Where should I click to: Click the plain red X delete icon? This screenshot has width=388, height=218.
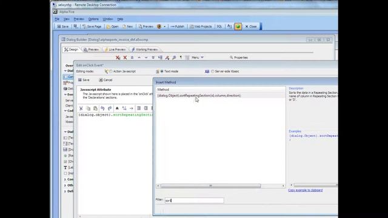tap(125, 58)
